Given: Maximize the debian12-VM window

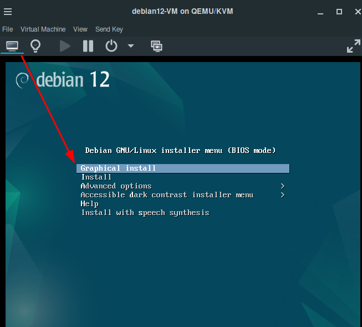Looking at the screenshot, I should click(339, 12).
